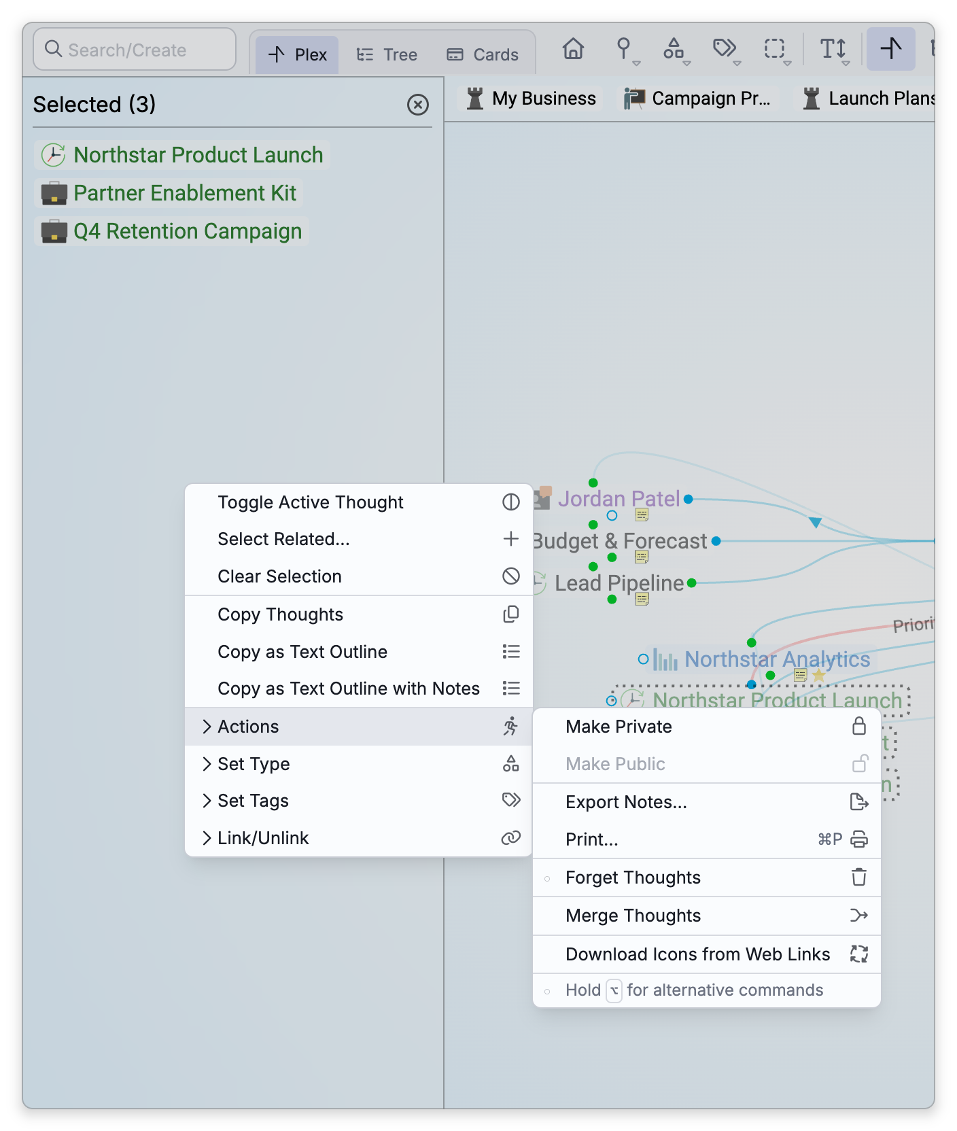Open the Pin toolbar dropdown
Screen dimensions: 957x1131
tap(626, 50)
